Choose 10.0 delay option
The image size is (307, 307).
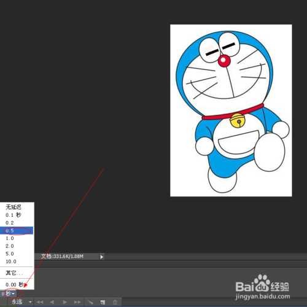pos(17,262)
